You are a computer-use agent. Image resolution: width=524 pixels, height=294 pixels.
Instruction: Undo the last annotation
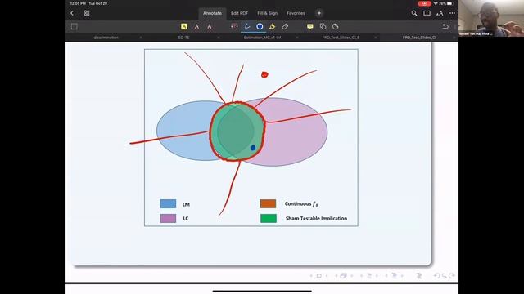445,26
